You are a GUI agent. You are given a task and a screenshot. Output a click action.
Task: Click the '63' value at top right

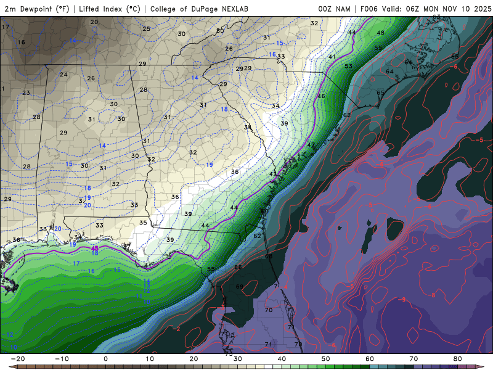(x=436, y=17)
